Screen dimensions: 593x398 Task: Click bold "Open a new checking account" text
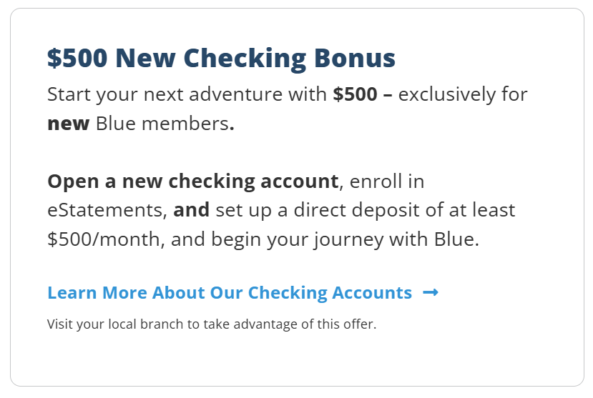[x=193, y=181]
